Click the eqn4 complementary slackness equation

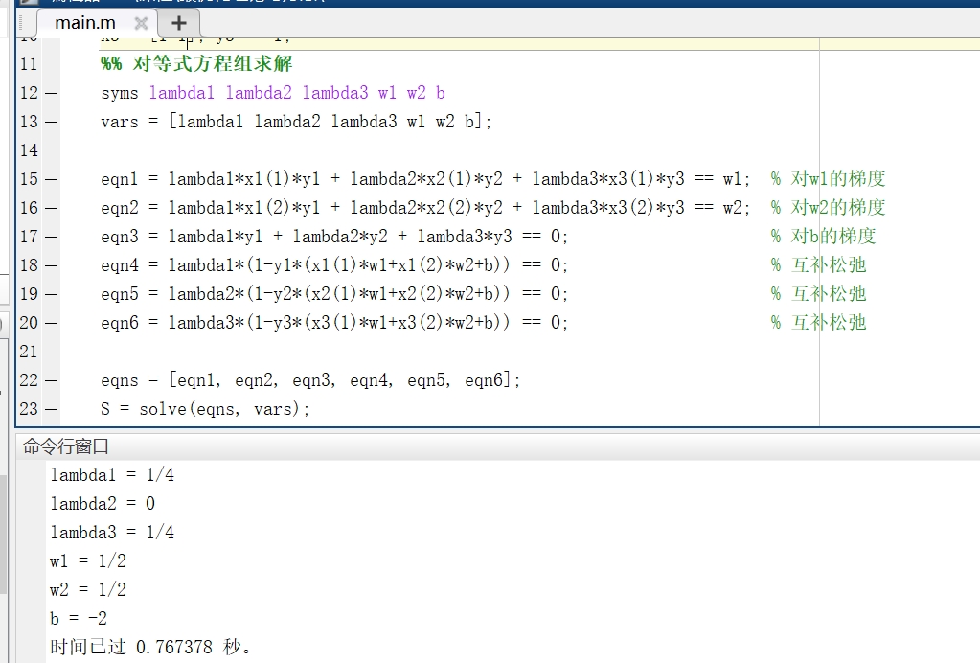[x=334, y=265]
